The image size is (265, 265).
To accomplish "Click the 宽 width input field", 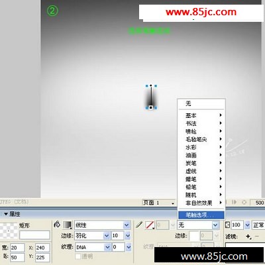I will point(17,248).
